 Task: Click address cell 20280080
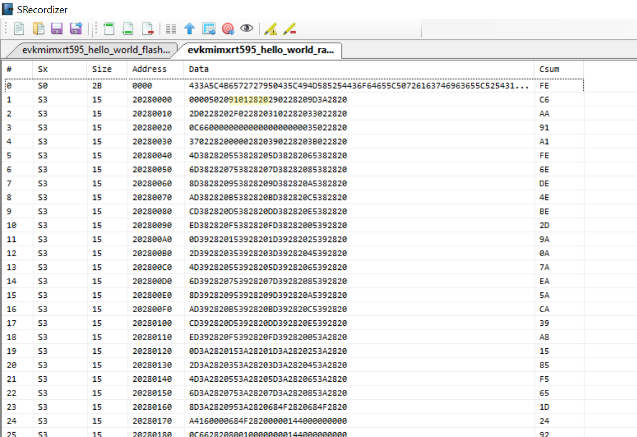coord(156,211)
